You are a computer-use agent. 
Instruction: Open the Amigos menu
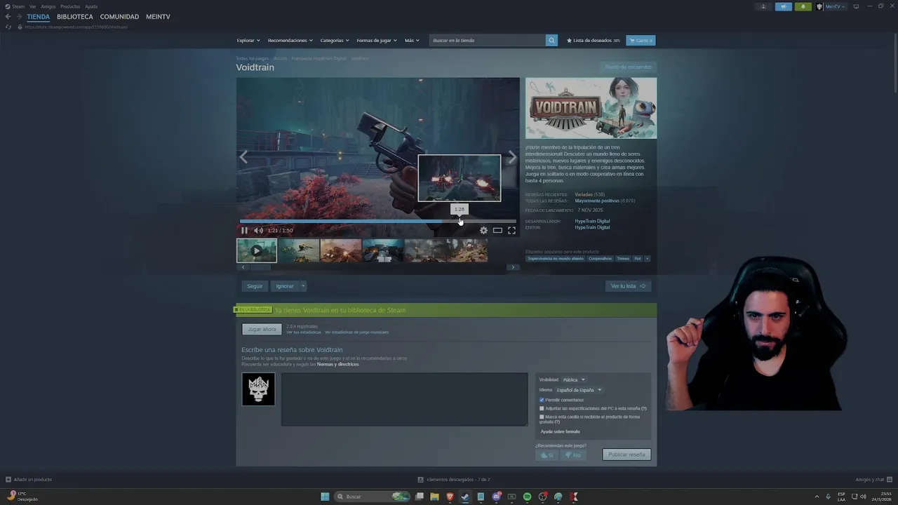pyautogui.click(x=48, y=6)
